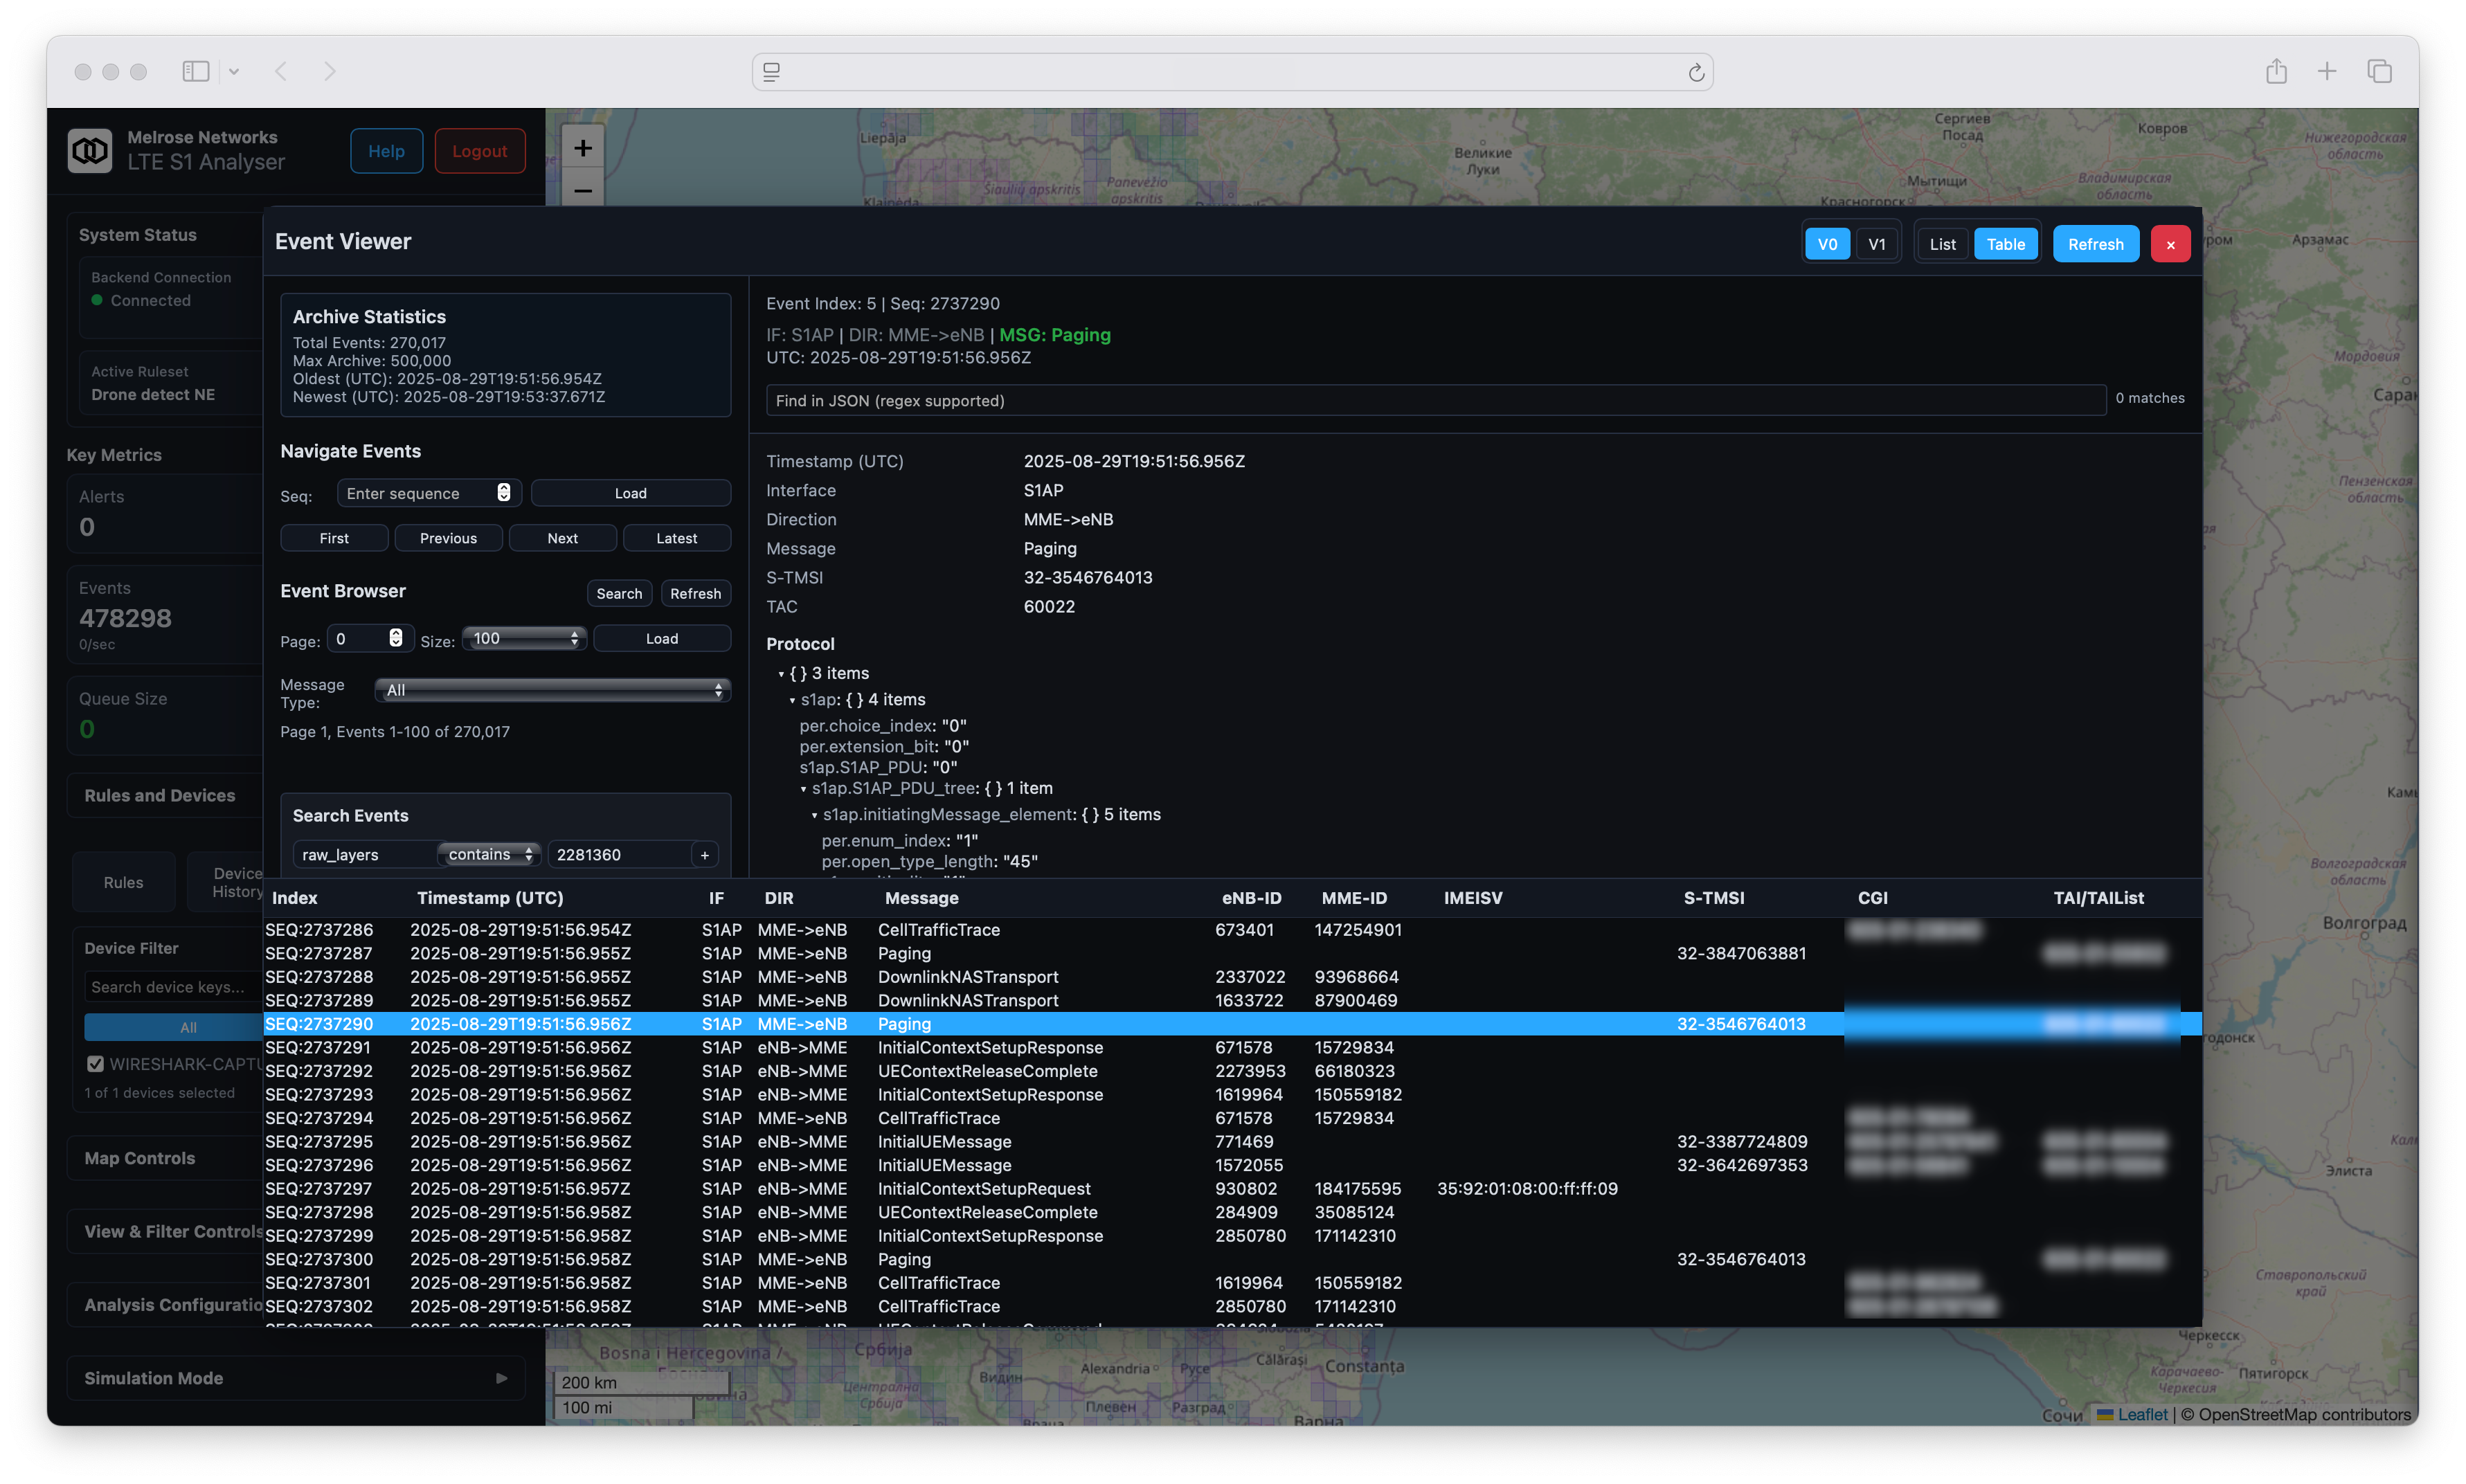Open the Rules tab
The height and width of the screenshot is (1484, 2466).
pos(123,882)
